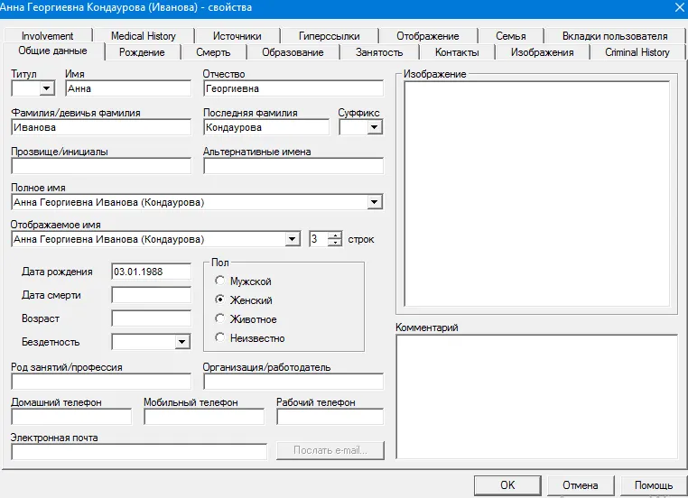Choose Неизвестно gender radio button
This screenshot has height=498, width=688.
point(220,338)
